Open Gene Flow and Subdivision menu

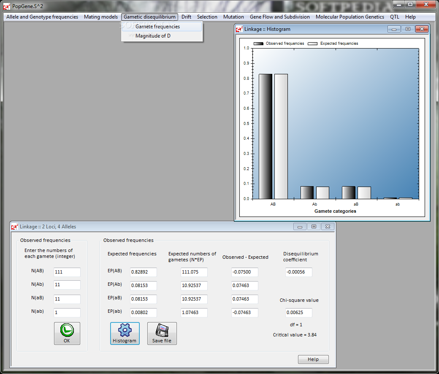(280, 17)
